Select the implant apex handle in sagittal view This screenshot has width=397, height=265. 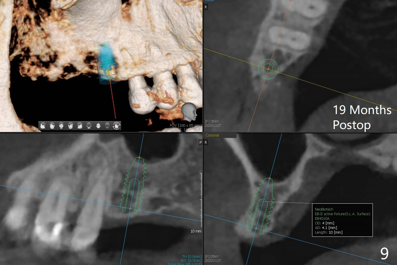pos(140,157)
